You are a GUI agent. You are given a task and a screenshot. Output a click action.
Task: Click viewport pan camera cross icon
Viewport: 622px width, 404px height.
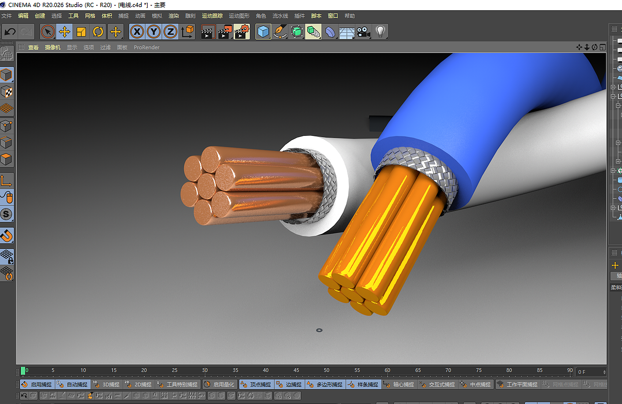[x=579, y=47]
